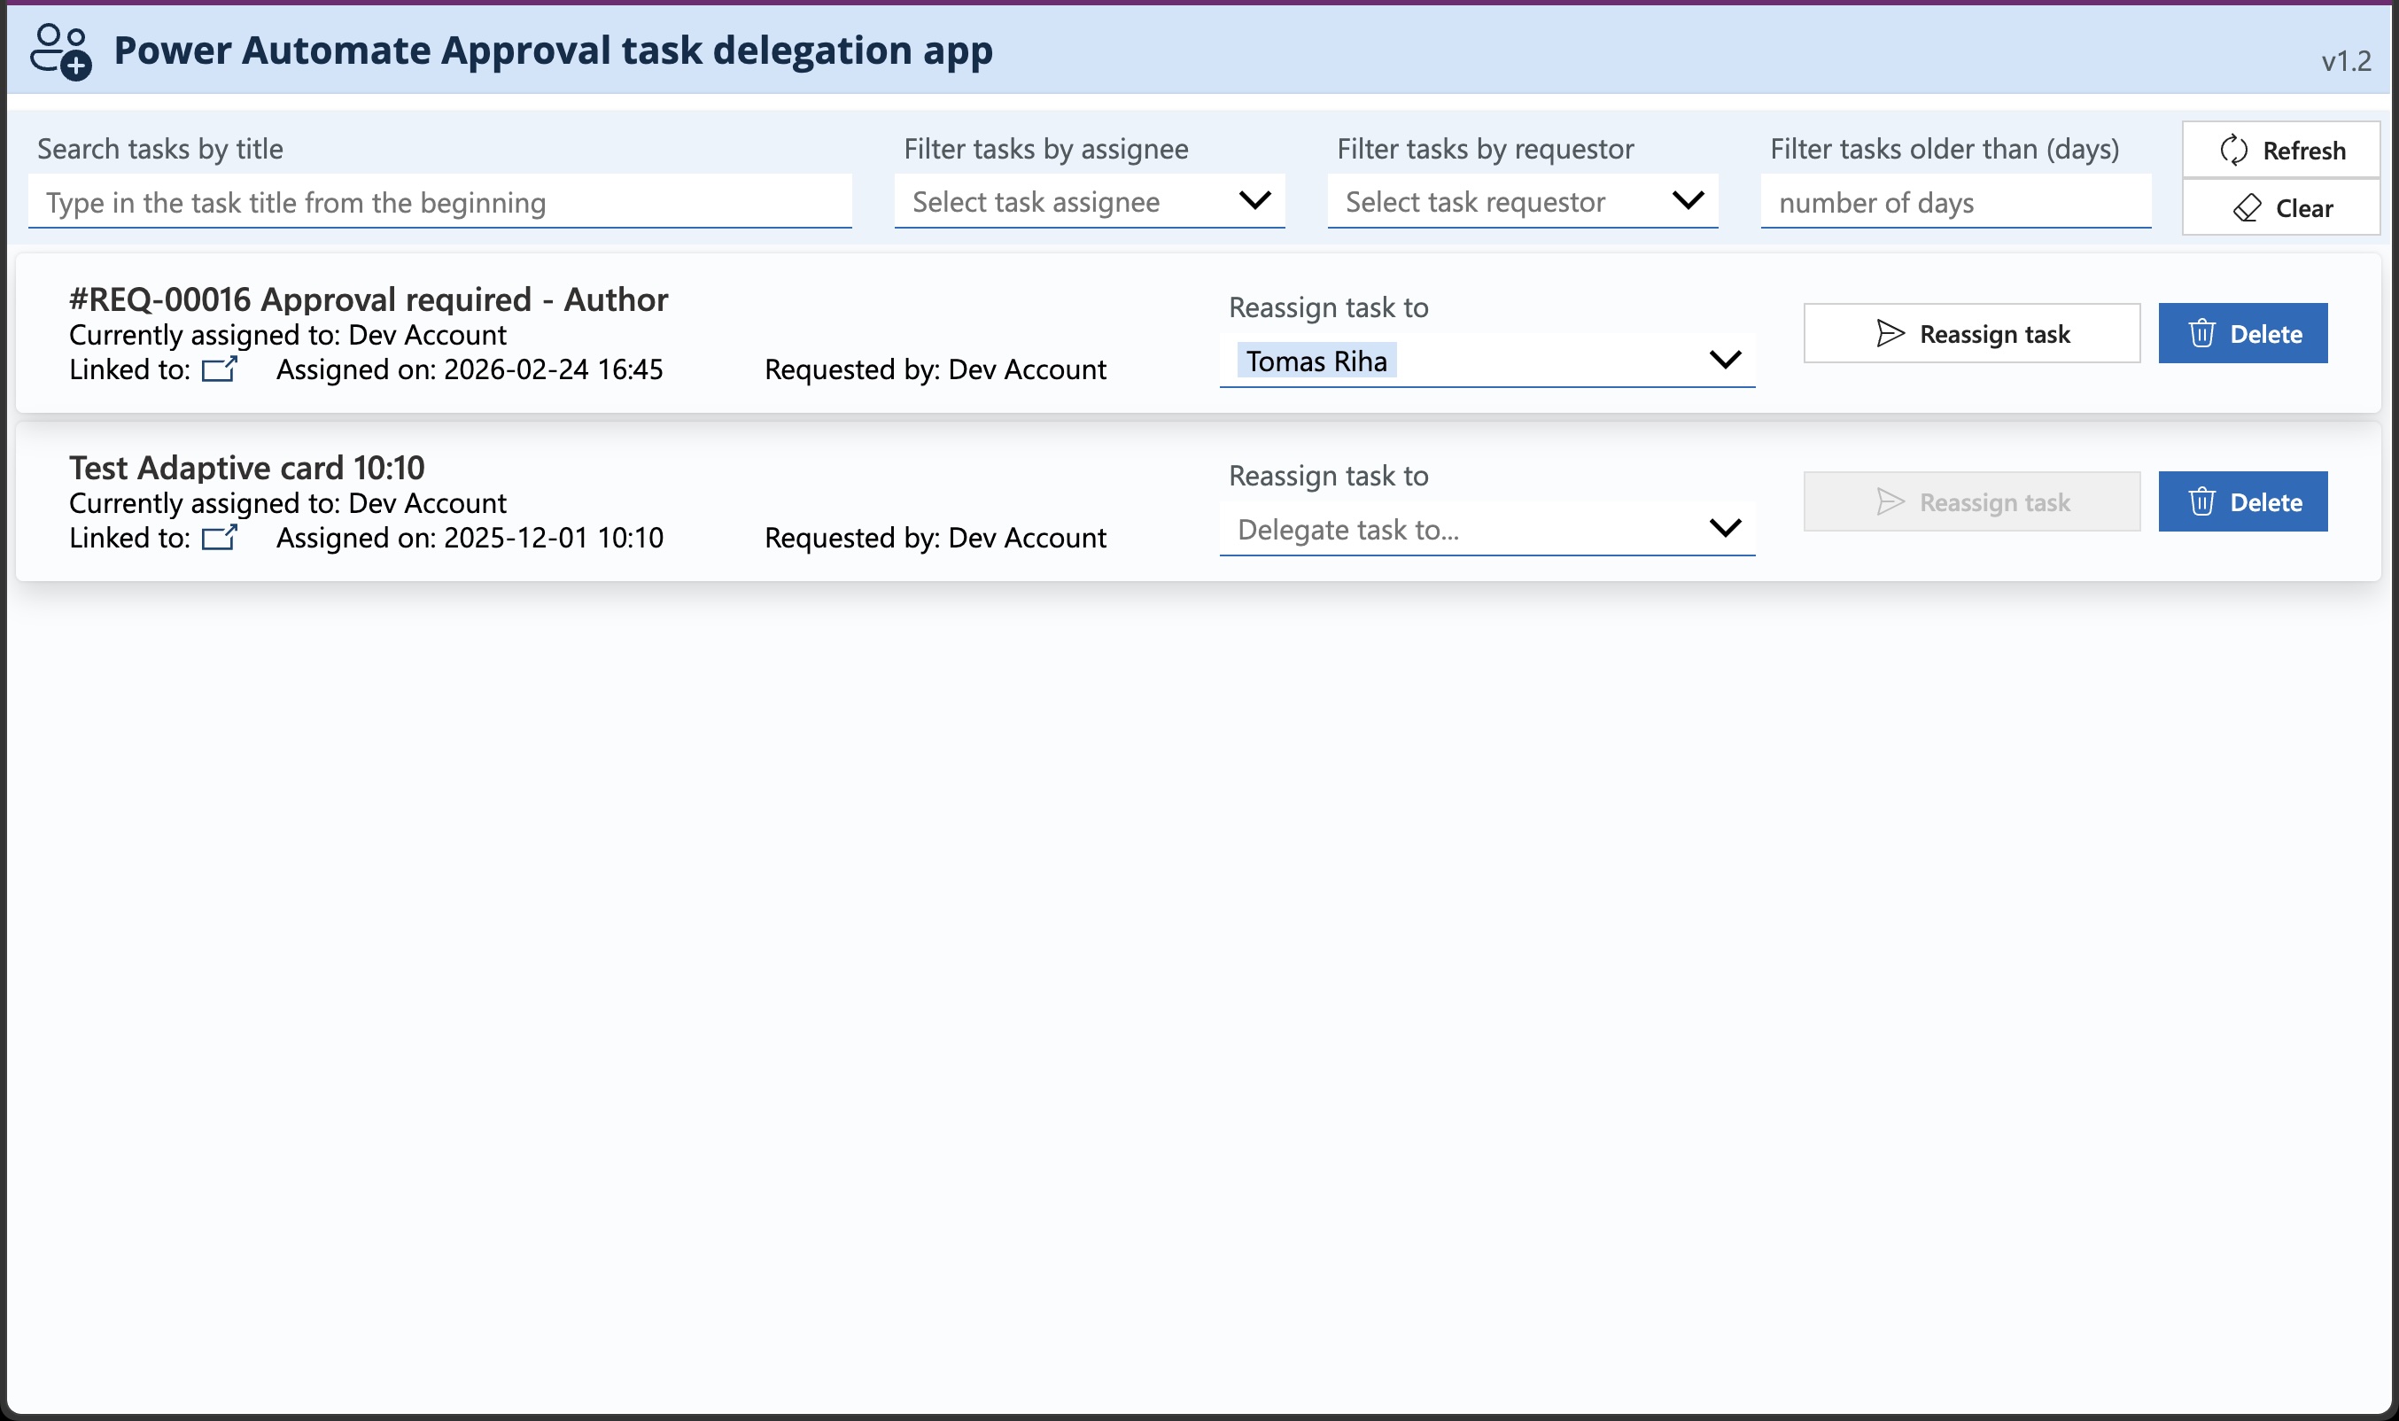The height and width of the screenshot is (1421, 2399).
Task: Click the send arrow icon in Reassign task
Action: [1890, 333]
